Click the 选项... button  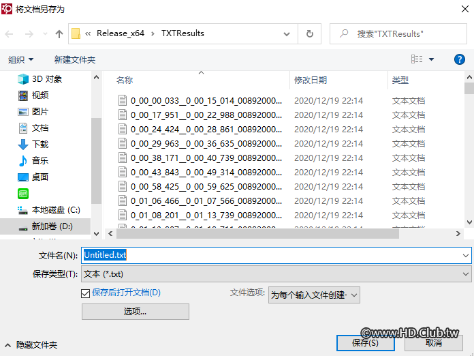tap(135, 312)
